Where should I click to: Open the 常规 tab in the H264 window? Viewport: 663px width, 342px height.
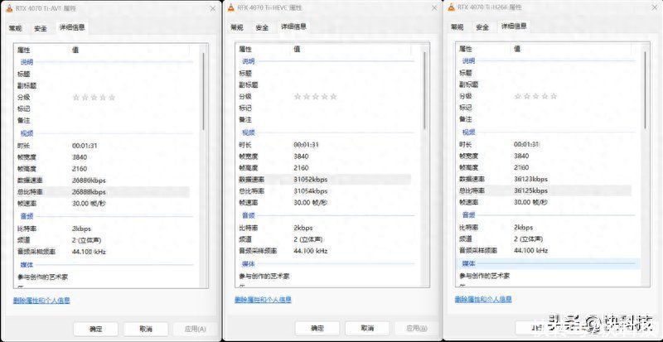pos(457,26)
